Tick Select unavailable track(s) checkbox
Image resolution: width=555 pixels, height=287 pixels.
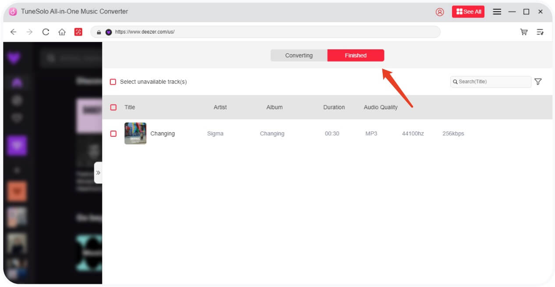(113, 82)
